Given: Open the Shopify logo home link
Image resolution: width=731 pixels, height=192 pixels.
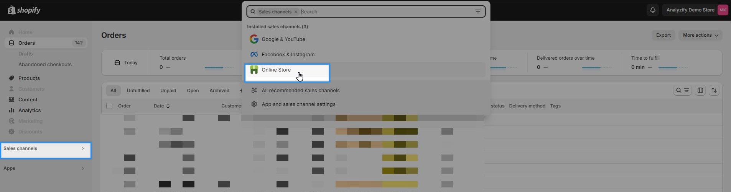Looking at the screenshot, I should [x=24, y=10].
